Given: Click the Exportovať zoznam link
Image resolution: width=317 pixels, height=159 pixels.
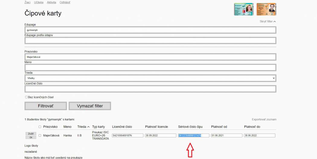Looking at the screenshot, I should point(264,119).
